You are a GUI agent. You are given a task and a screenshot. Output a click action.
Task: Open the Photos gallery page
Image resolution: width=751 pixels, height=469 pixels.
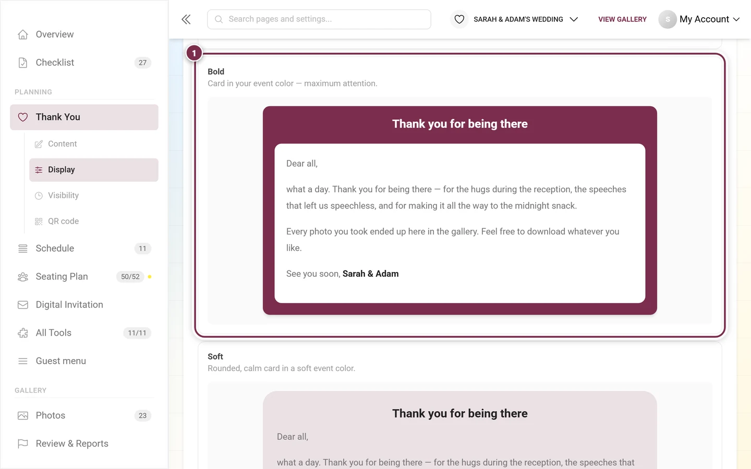pos(84,416)
